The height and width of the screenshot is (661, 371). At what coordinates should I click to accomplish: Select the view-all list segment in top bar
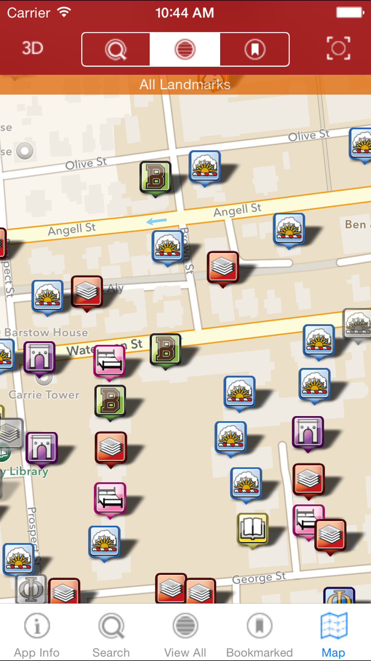(185, 49)
